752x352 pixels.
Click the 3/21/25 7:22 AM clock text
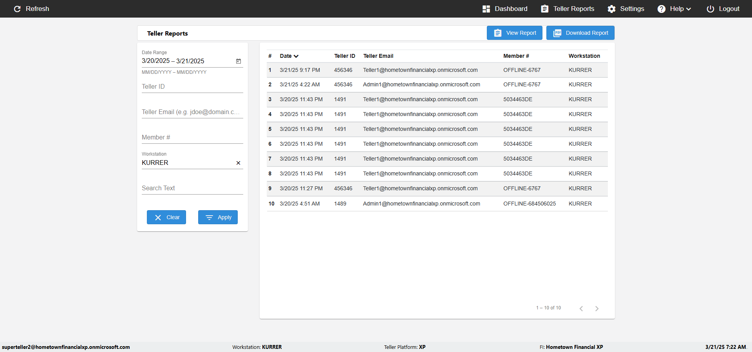725,347
